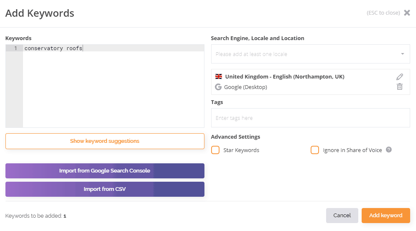Click inside the Keywords text editor's empty area

tap(113, 92)
